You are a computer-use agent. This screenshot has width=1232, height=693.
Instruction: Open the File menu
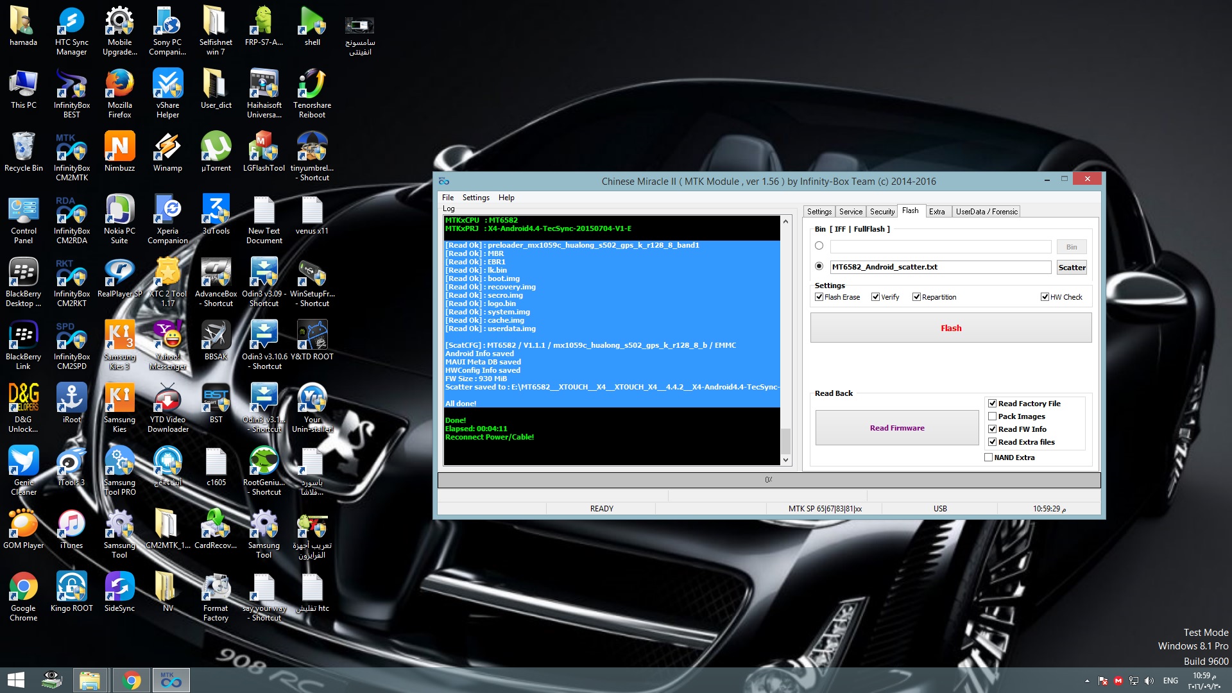(x=447, y=198)
